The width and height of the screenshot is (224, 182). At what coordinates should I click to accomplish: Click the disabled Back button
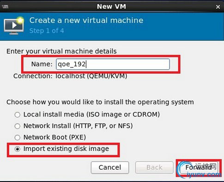154,167
